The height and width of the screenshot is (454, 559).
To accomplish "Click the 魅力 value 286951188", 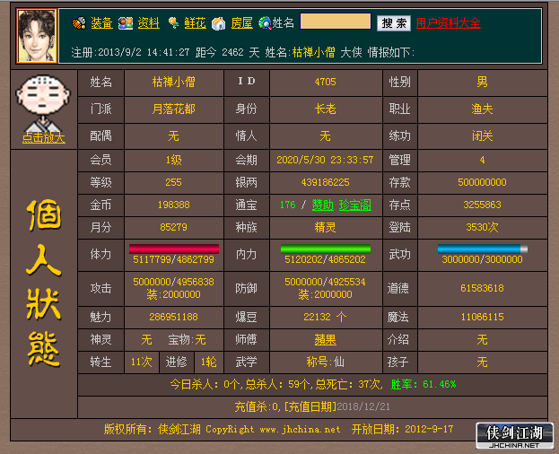I will (x=173, y=317).
